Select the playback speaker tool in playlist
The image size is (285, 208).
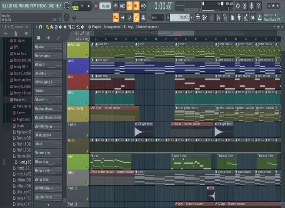click(x=83, y=27)
